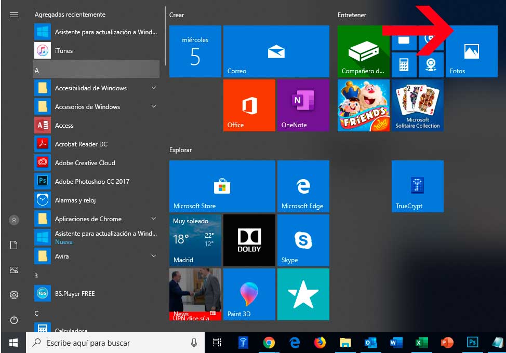Open Documents from the sidebar icon
The height and width of the screenshot is (353, 506).
[14, 245]
